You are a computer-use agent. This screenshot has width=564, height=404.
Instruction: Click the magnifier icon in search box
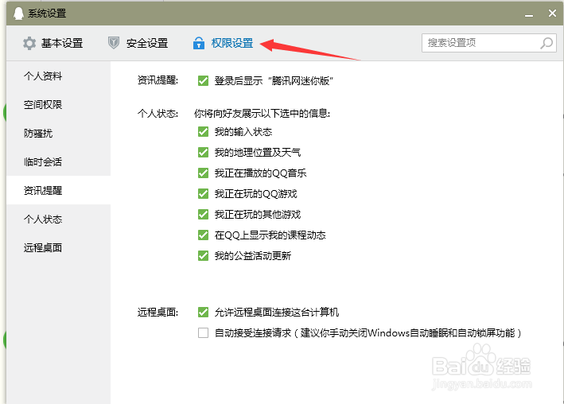coord(546,43)
